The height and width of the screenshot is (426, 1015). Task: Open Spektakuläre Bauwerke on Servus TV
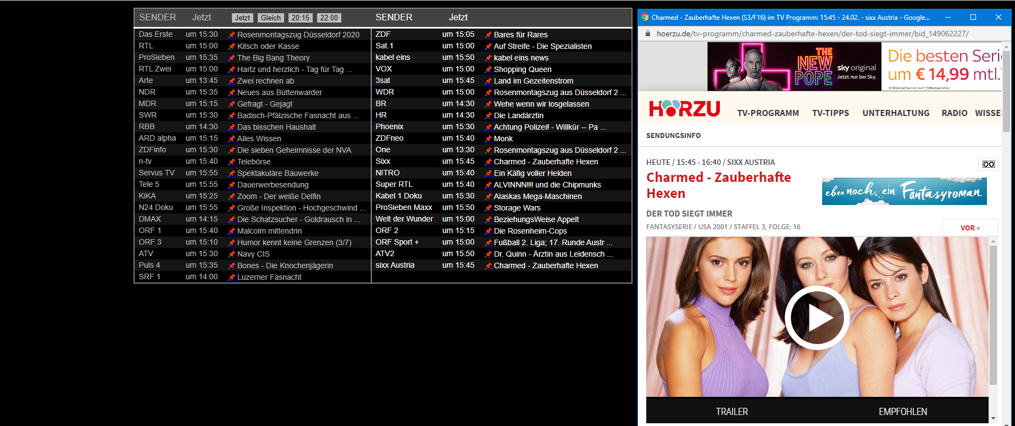pyautogui.click(x=278, y=173)
